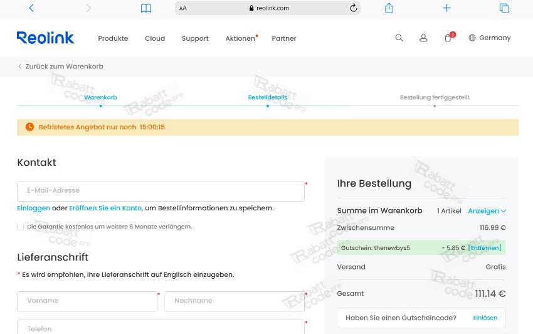Click Safari forward arrow

click(x=88, y=8)
